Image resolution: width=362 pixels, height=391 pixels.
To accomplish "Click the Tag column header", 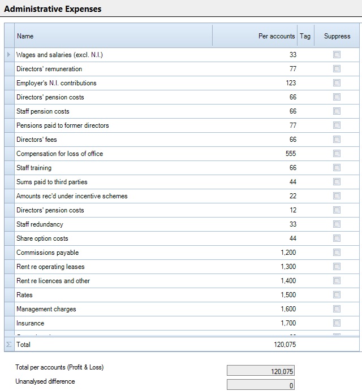I will pos(305,36).
